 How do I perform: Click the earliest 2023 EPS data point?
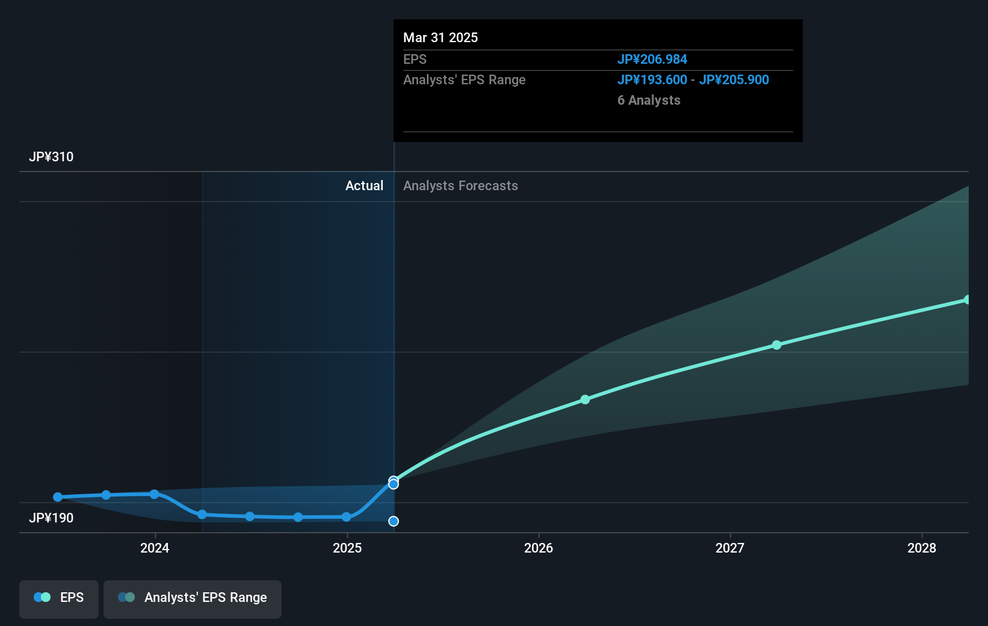pyautogui.click(x=57, y=497)
